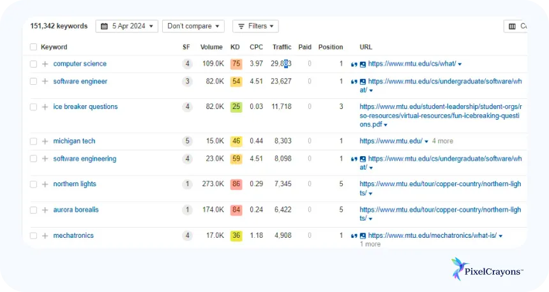Screen dimensions: 549x292
Task: Click the volume value 273.0K
Action: click(213, 184)
